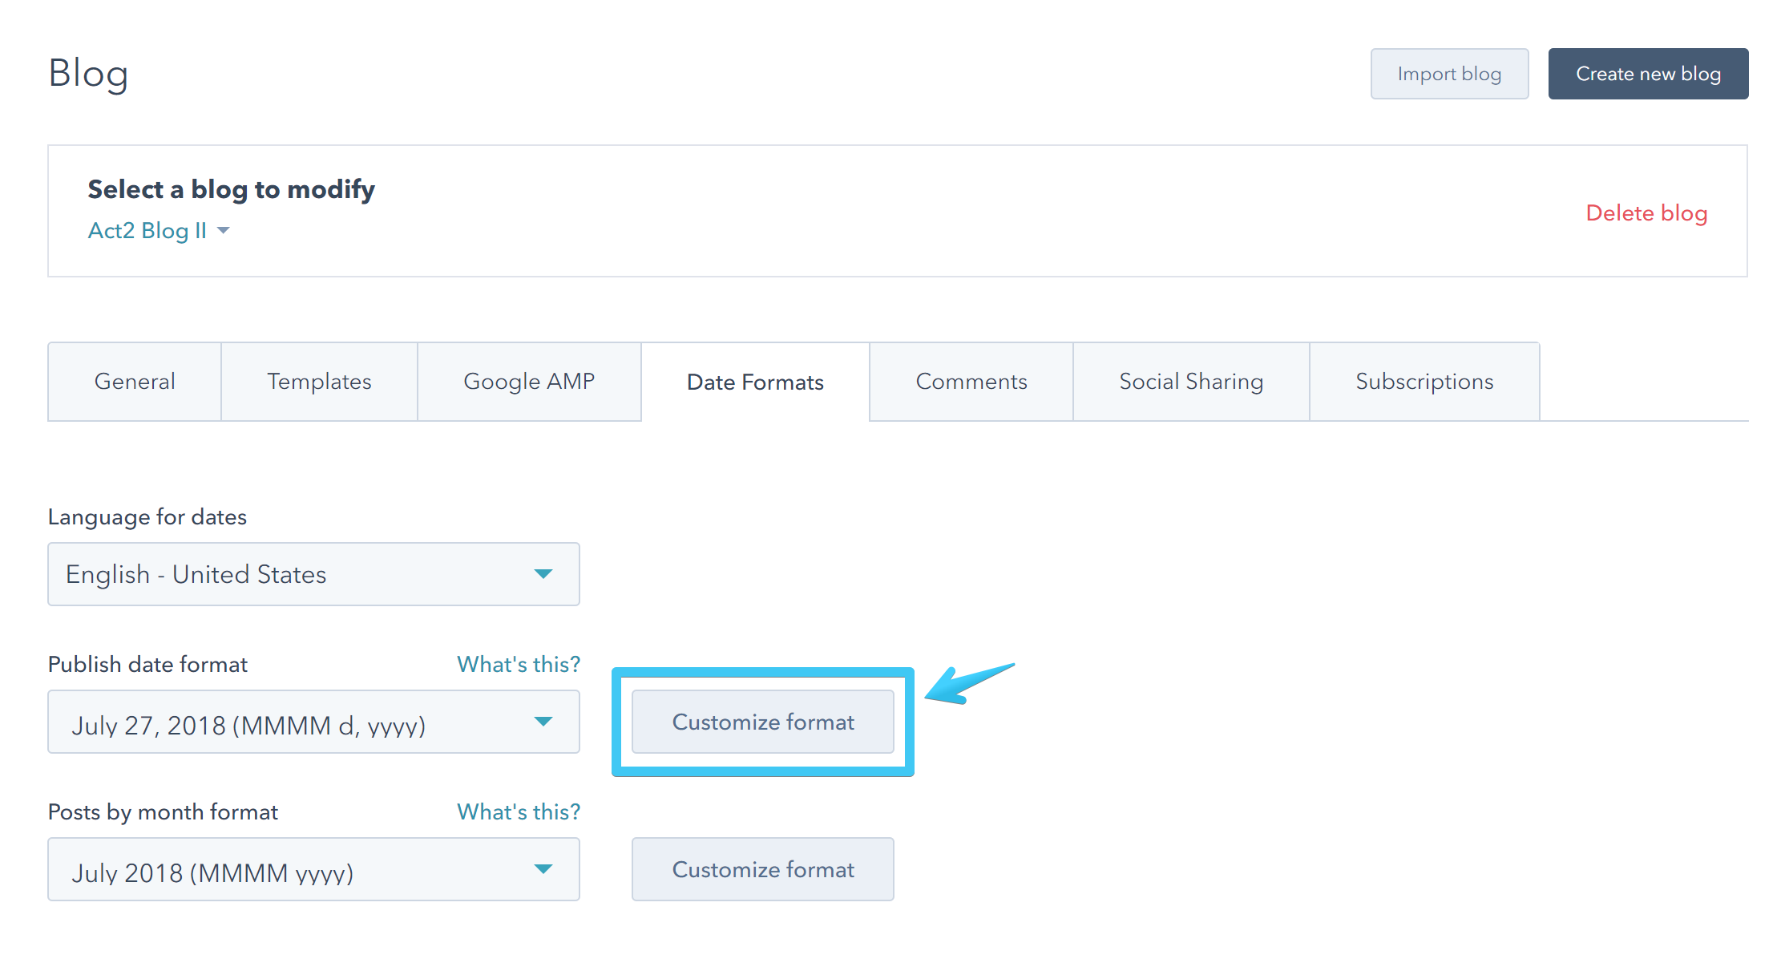
Task: Open What's this? help for Posts by month format
Action: click(518, 811)
